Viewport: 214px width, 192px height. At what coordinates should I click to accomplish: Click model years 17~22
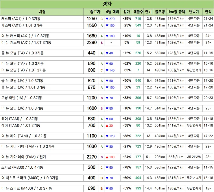point(208,136)
